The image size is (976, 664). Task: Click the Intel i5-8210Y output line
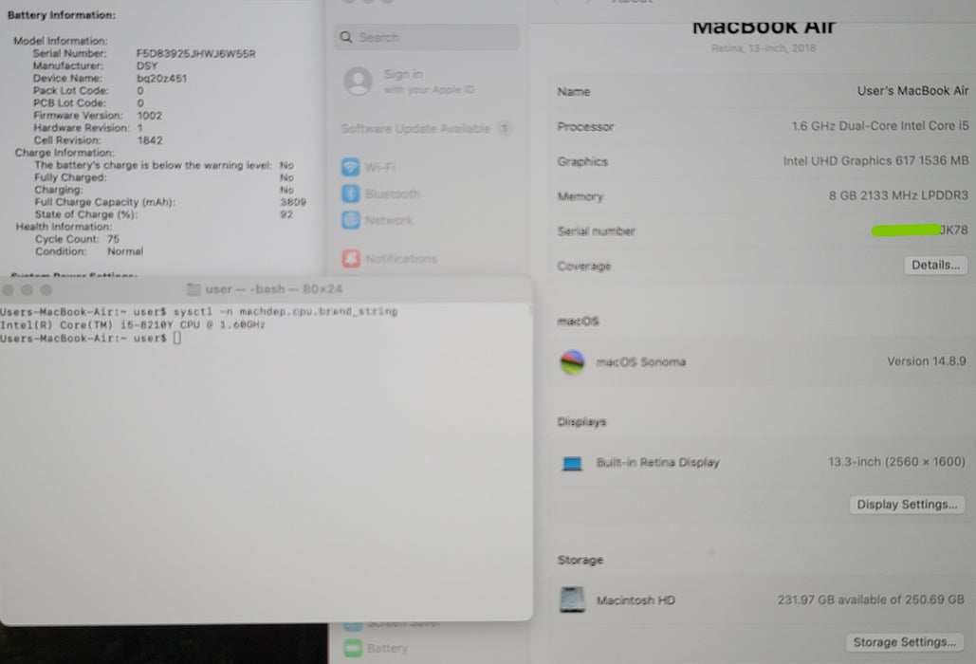click(133, 324)
